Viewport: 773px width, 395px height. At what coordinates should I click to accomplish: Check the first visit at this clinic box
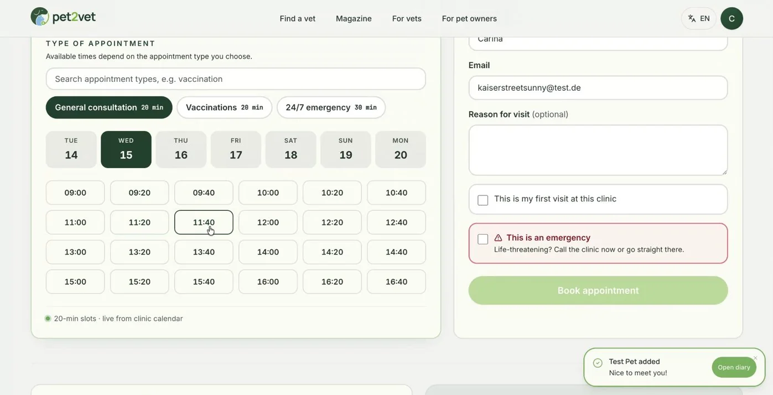click(483, 200)
